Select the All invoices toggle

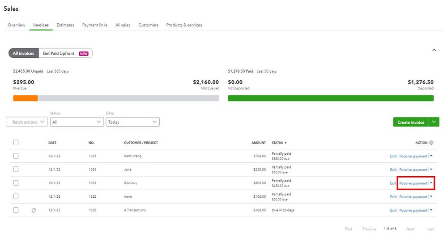23,53
